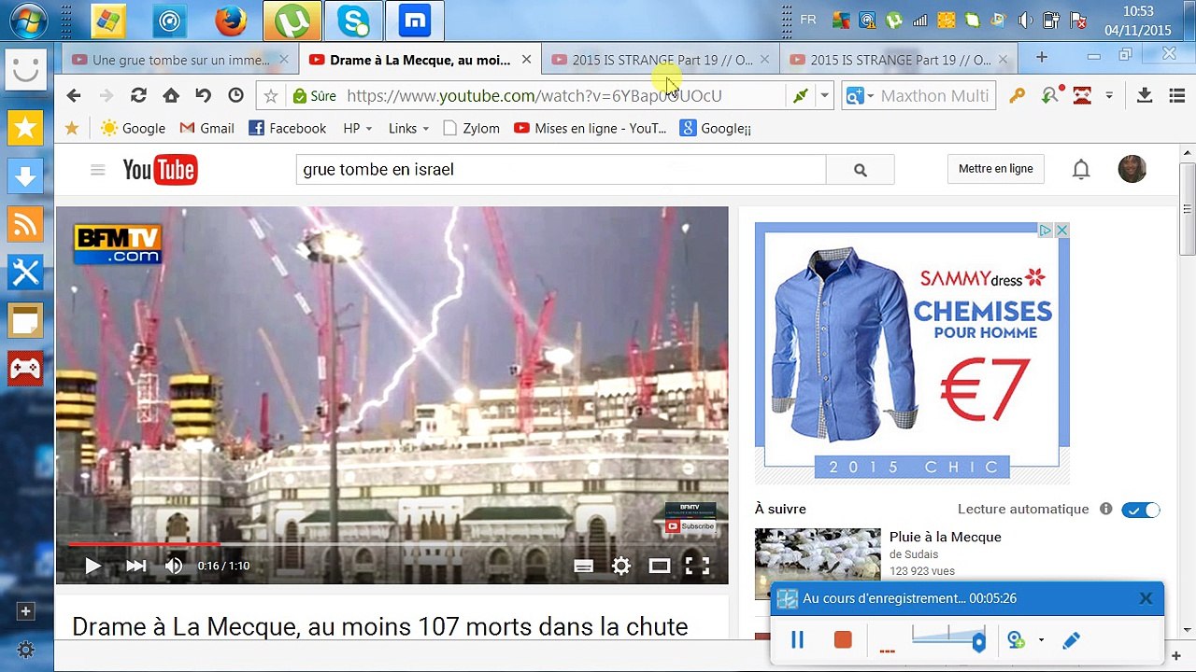Click the browser address bar URL
The image size is (1196, 672).
[534, 95]
